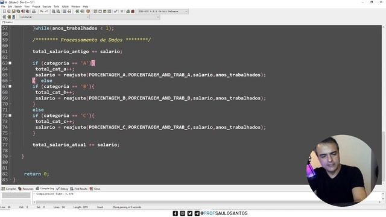Open the Window menu
386x217 pixels.
[75, 7]
